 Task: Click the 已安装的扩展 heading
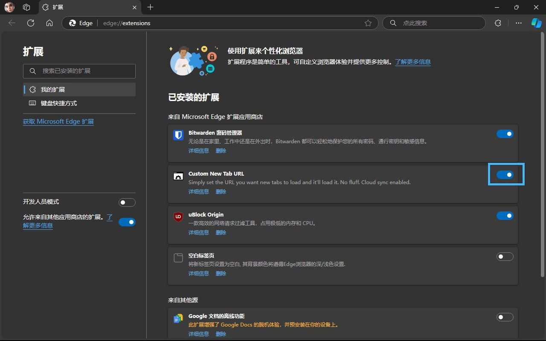coord(194,97)
